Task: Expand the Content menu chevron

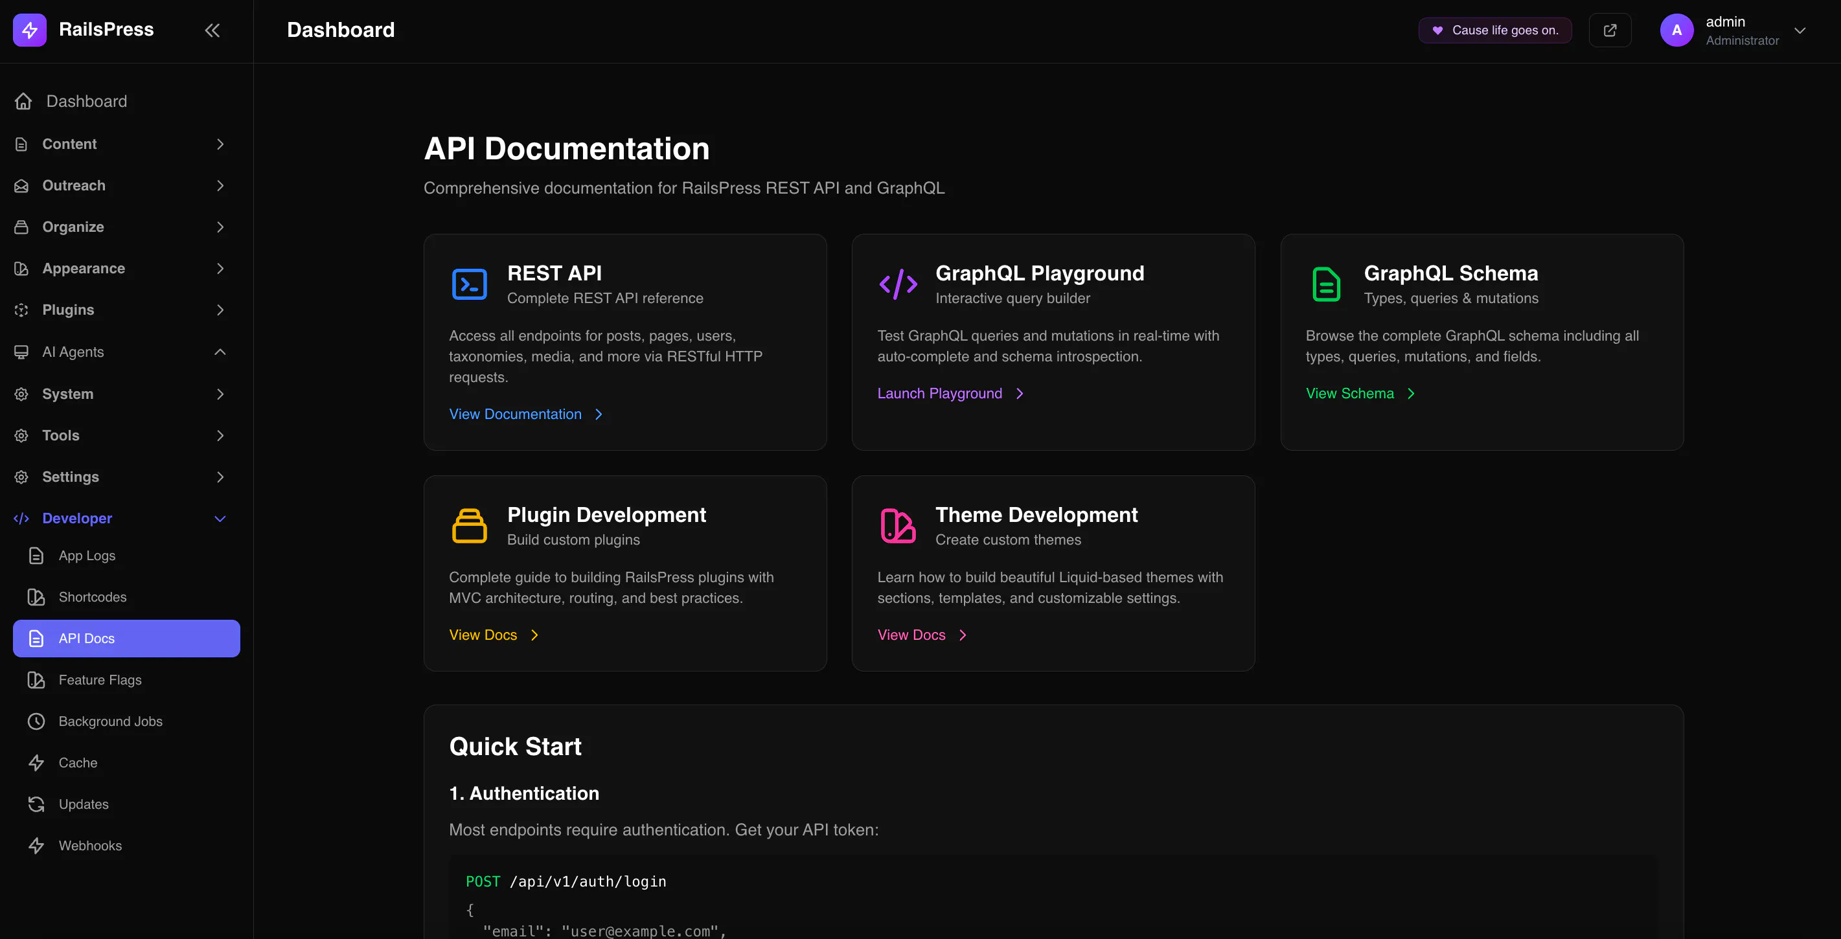Action: point(220,144)
